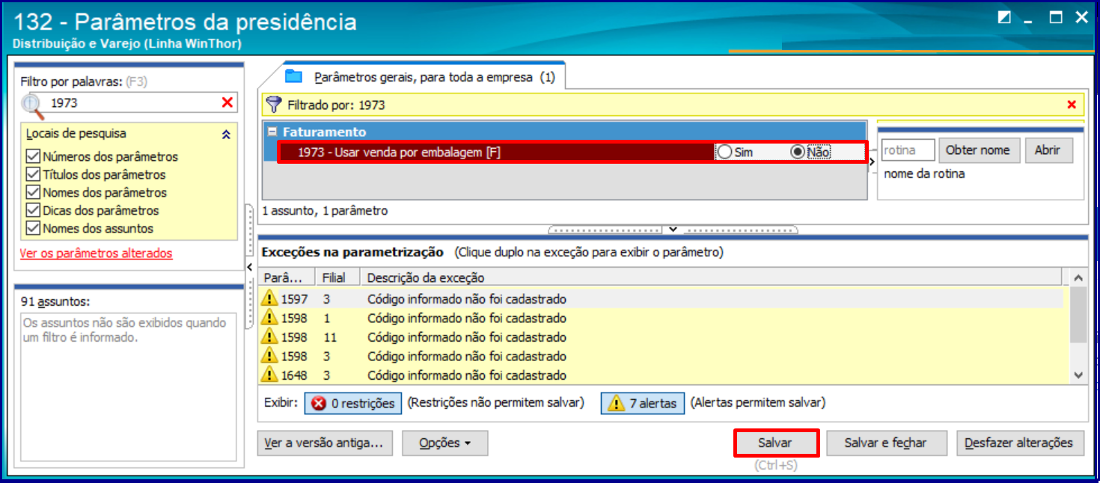The width and height of the screenshot is (1100, 483).
Task: Click the 'rotina' input field
Action: [908, 150]
